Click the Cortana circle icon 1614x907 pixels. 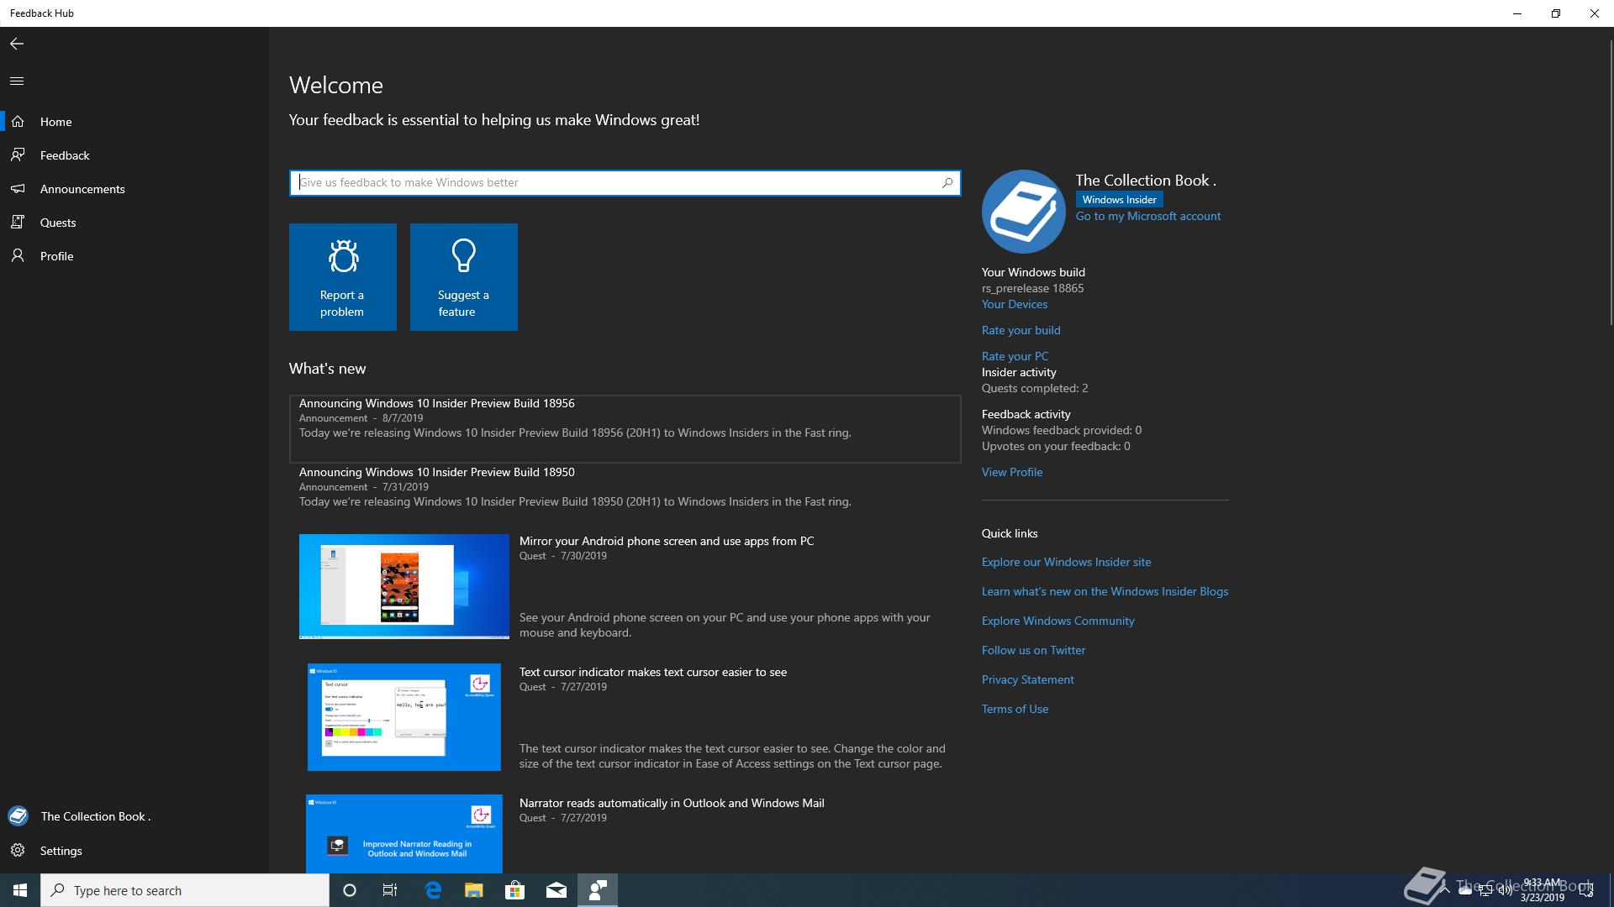point(350,890)
